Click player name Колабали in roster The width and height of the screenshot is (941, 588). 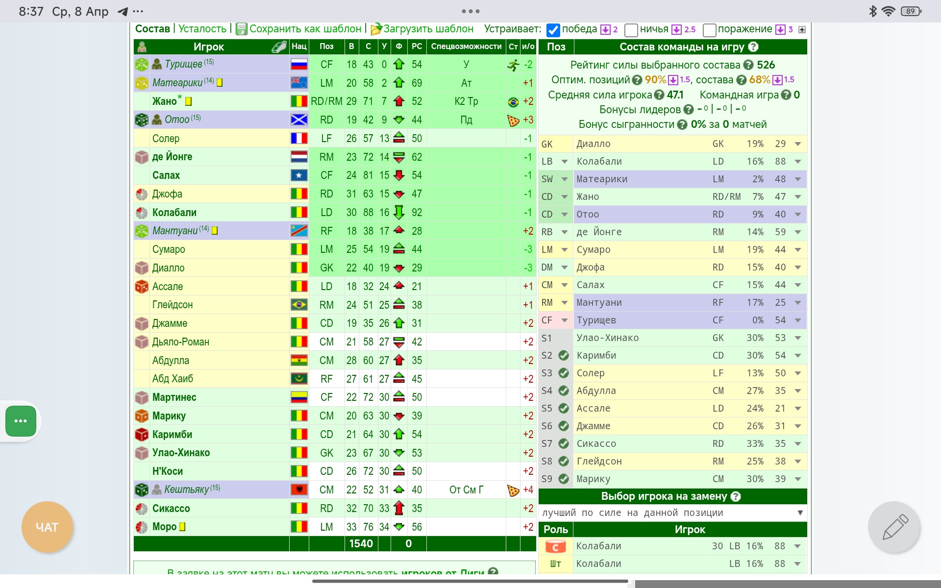[174, 213]
